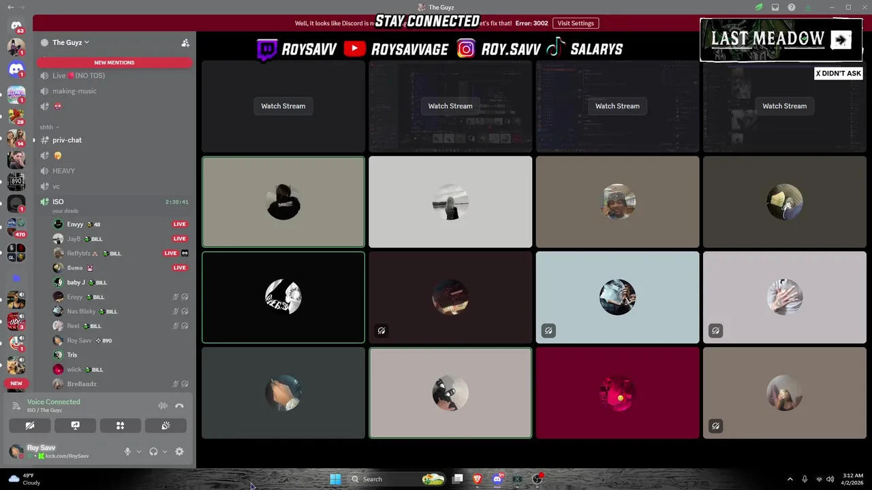Open Task View on taskbar
Image resolution: width=872 pixels, height=490 pixels.
click(x=458, y=479)
